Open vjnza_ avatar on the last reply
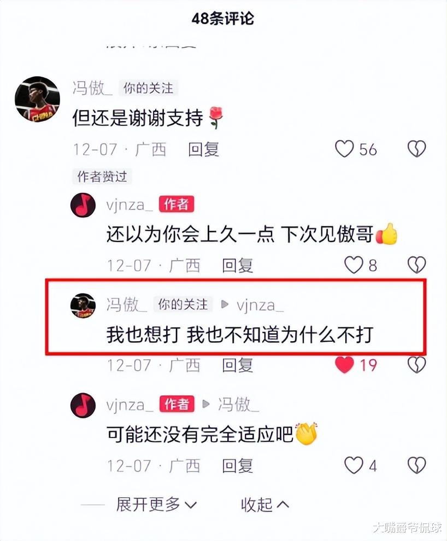 click(x=83, y=405)
